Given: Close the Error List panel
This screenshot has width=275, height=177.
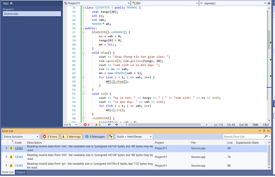Looking at the screenshot, I should click(268, 131).
